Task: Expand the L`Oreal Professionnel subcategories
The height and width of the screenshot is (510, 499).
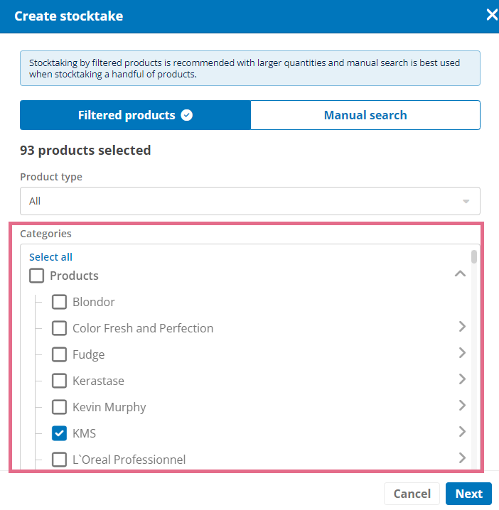Action: (x=462, y=458)
